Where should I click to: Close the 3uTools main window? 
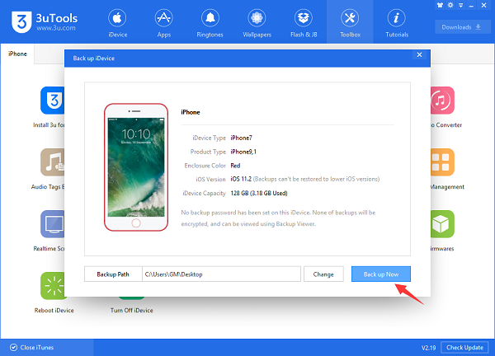[x=483, y=5]
